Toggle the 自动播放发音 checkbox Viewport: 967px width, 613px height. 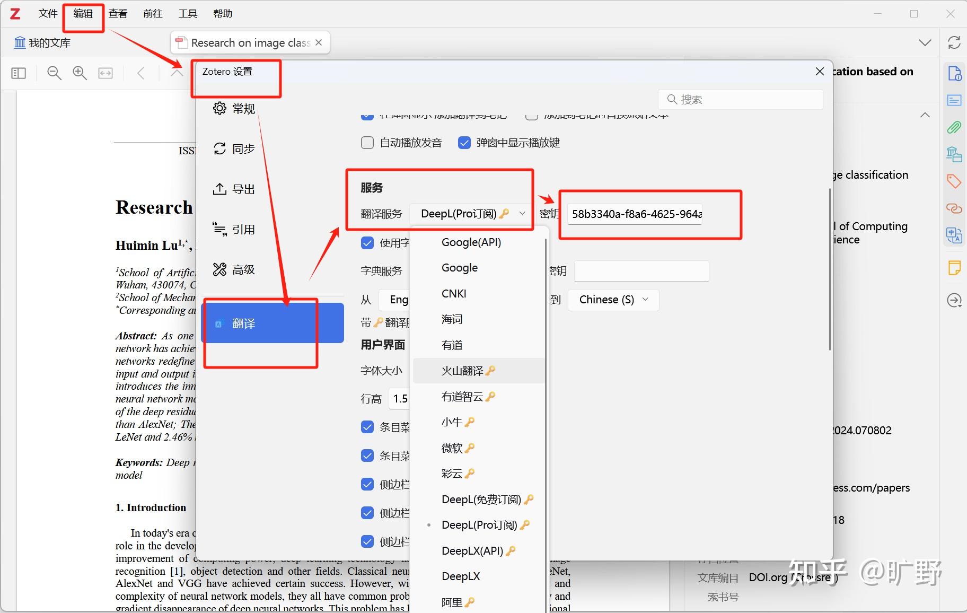tap(367, 142)
